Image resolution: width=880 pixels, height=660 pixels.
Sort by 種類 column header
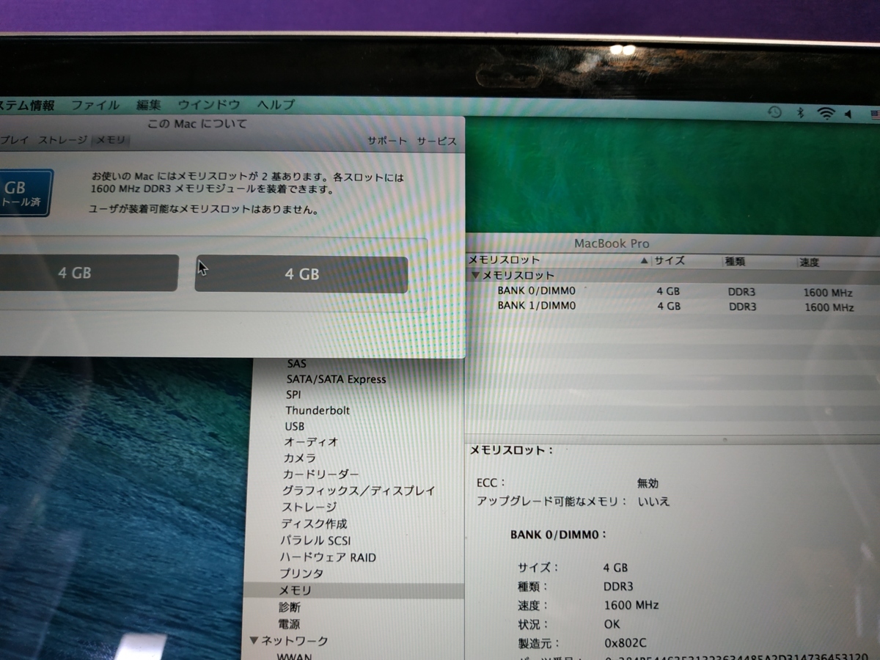point(736,261)
